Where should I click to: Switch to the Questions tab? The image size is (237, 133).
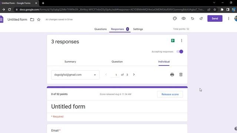click(x=100, y=29)
